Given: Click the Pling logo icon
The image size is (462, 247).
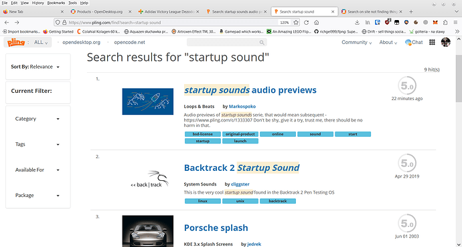Looking at the screenshot, I should click(x=16, y=42).
